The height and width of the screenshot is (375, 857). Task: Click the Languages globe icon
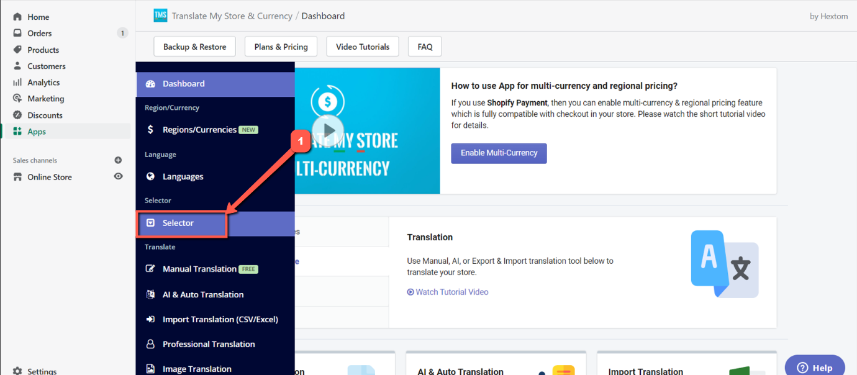coord(150,176)
